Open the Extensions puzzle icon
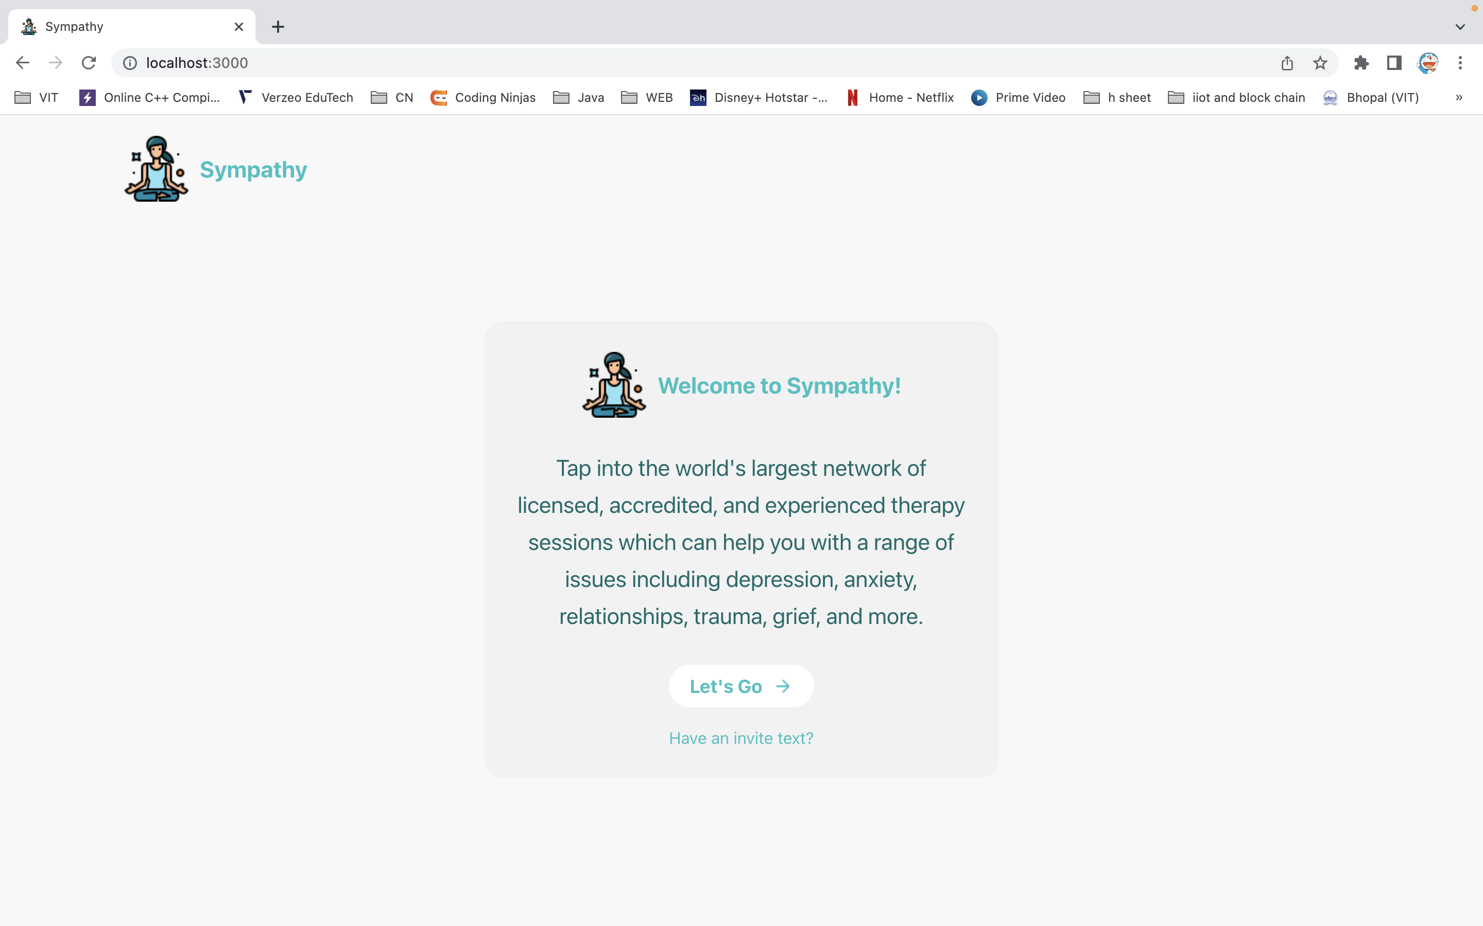The width and height of the screenshot is (1483, 926). click(1361, 62)
